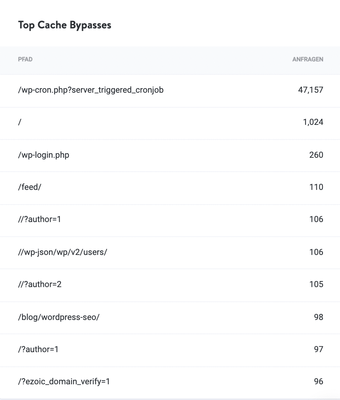Select the 260 requests cell
The width and height of the screenshot is (340, 400).
(x=317, y=155)
